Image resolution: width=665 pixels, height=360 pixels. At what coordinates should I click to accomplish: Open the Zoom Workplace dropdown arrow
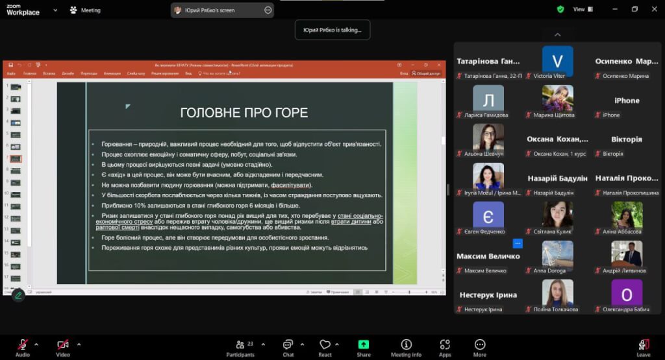tap(55, 10)
